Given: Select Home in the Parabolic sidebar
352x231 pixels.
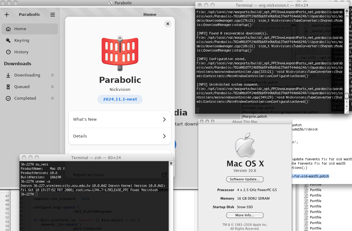Looking at the screenshot, I should pyautogui.click(x=30, y=29).
